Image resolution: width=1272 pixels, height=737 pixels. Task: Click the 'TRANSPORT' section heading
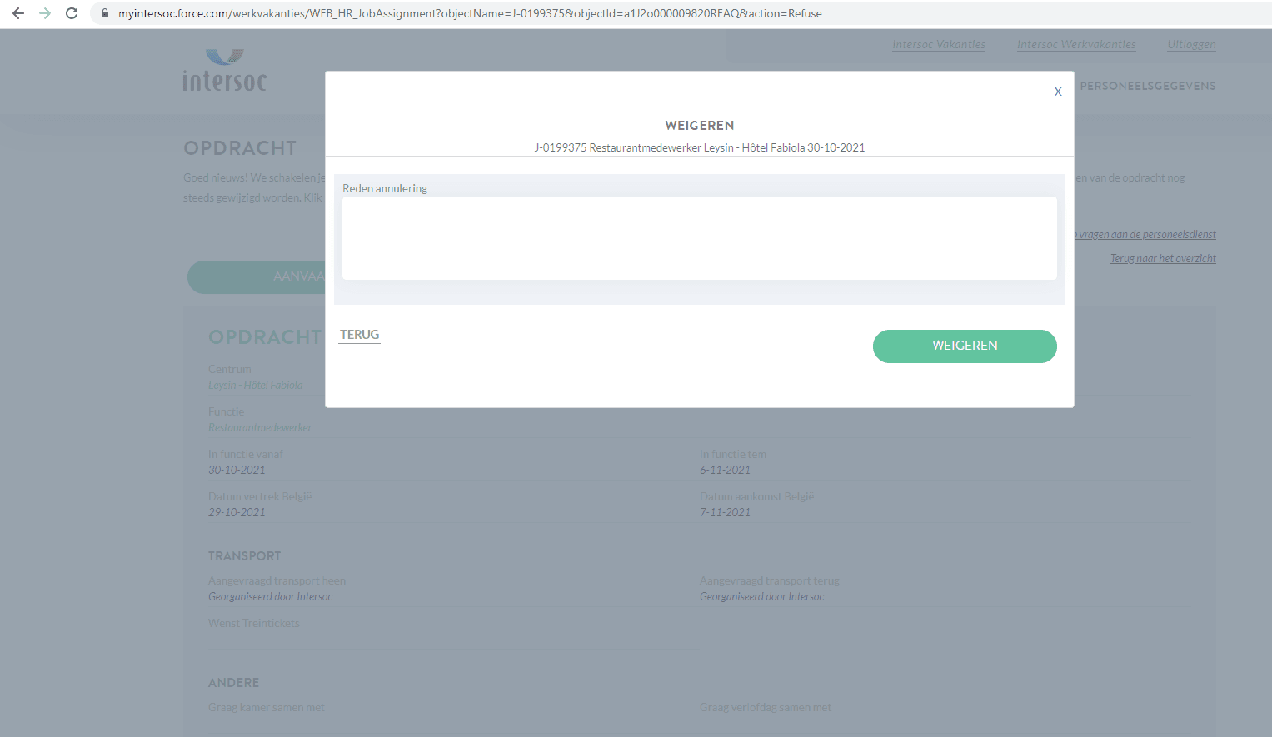tap(244, 556)
